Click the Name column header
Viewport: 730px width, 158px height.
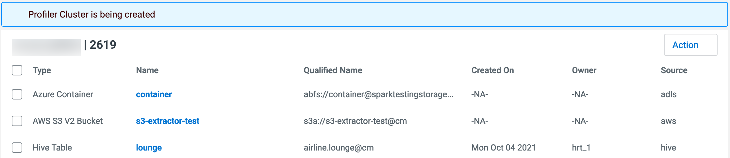(x=147, y=70)
